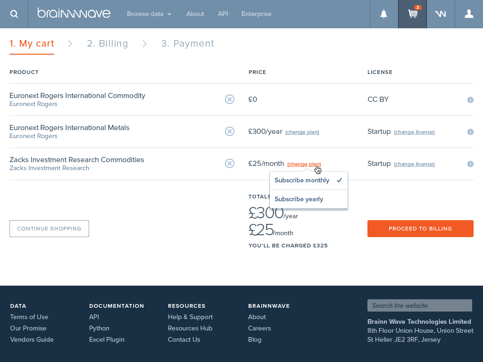The height and width of the screenshot is (362, 483).
Task: Open the user profile icon
Action: pos(469,14)
